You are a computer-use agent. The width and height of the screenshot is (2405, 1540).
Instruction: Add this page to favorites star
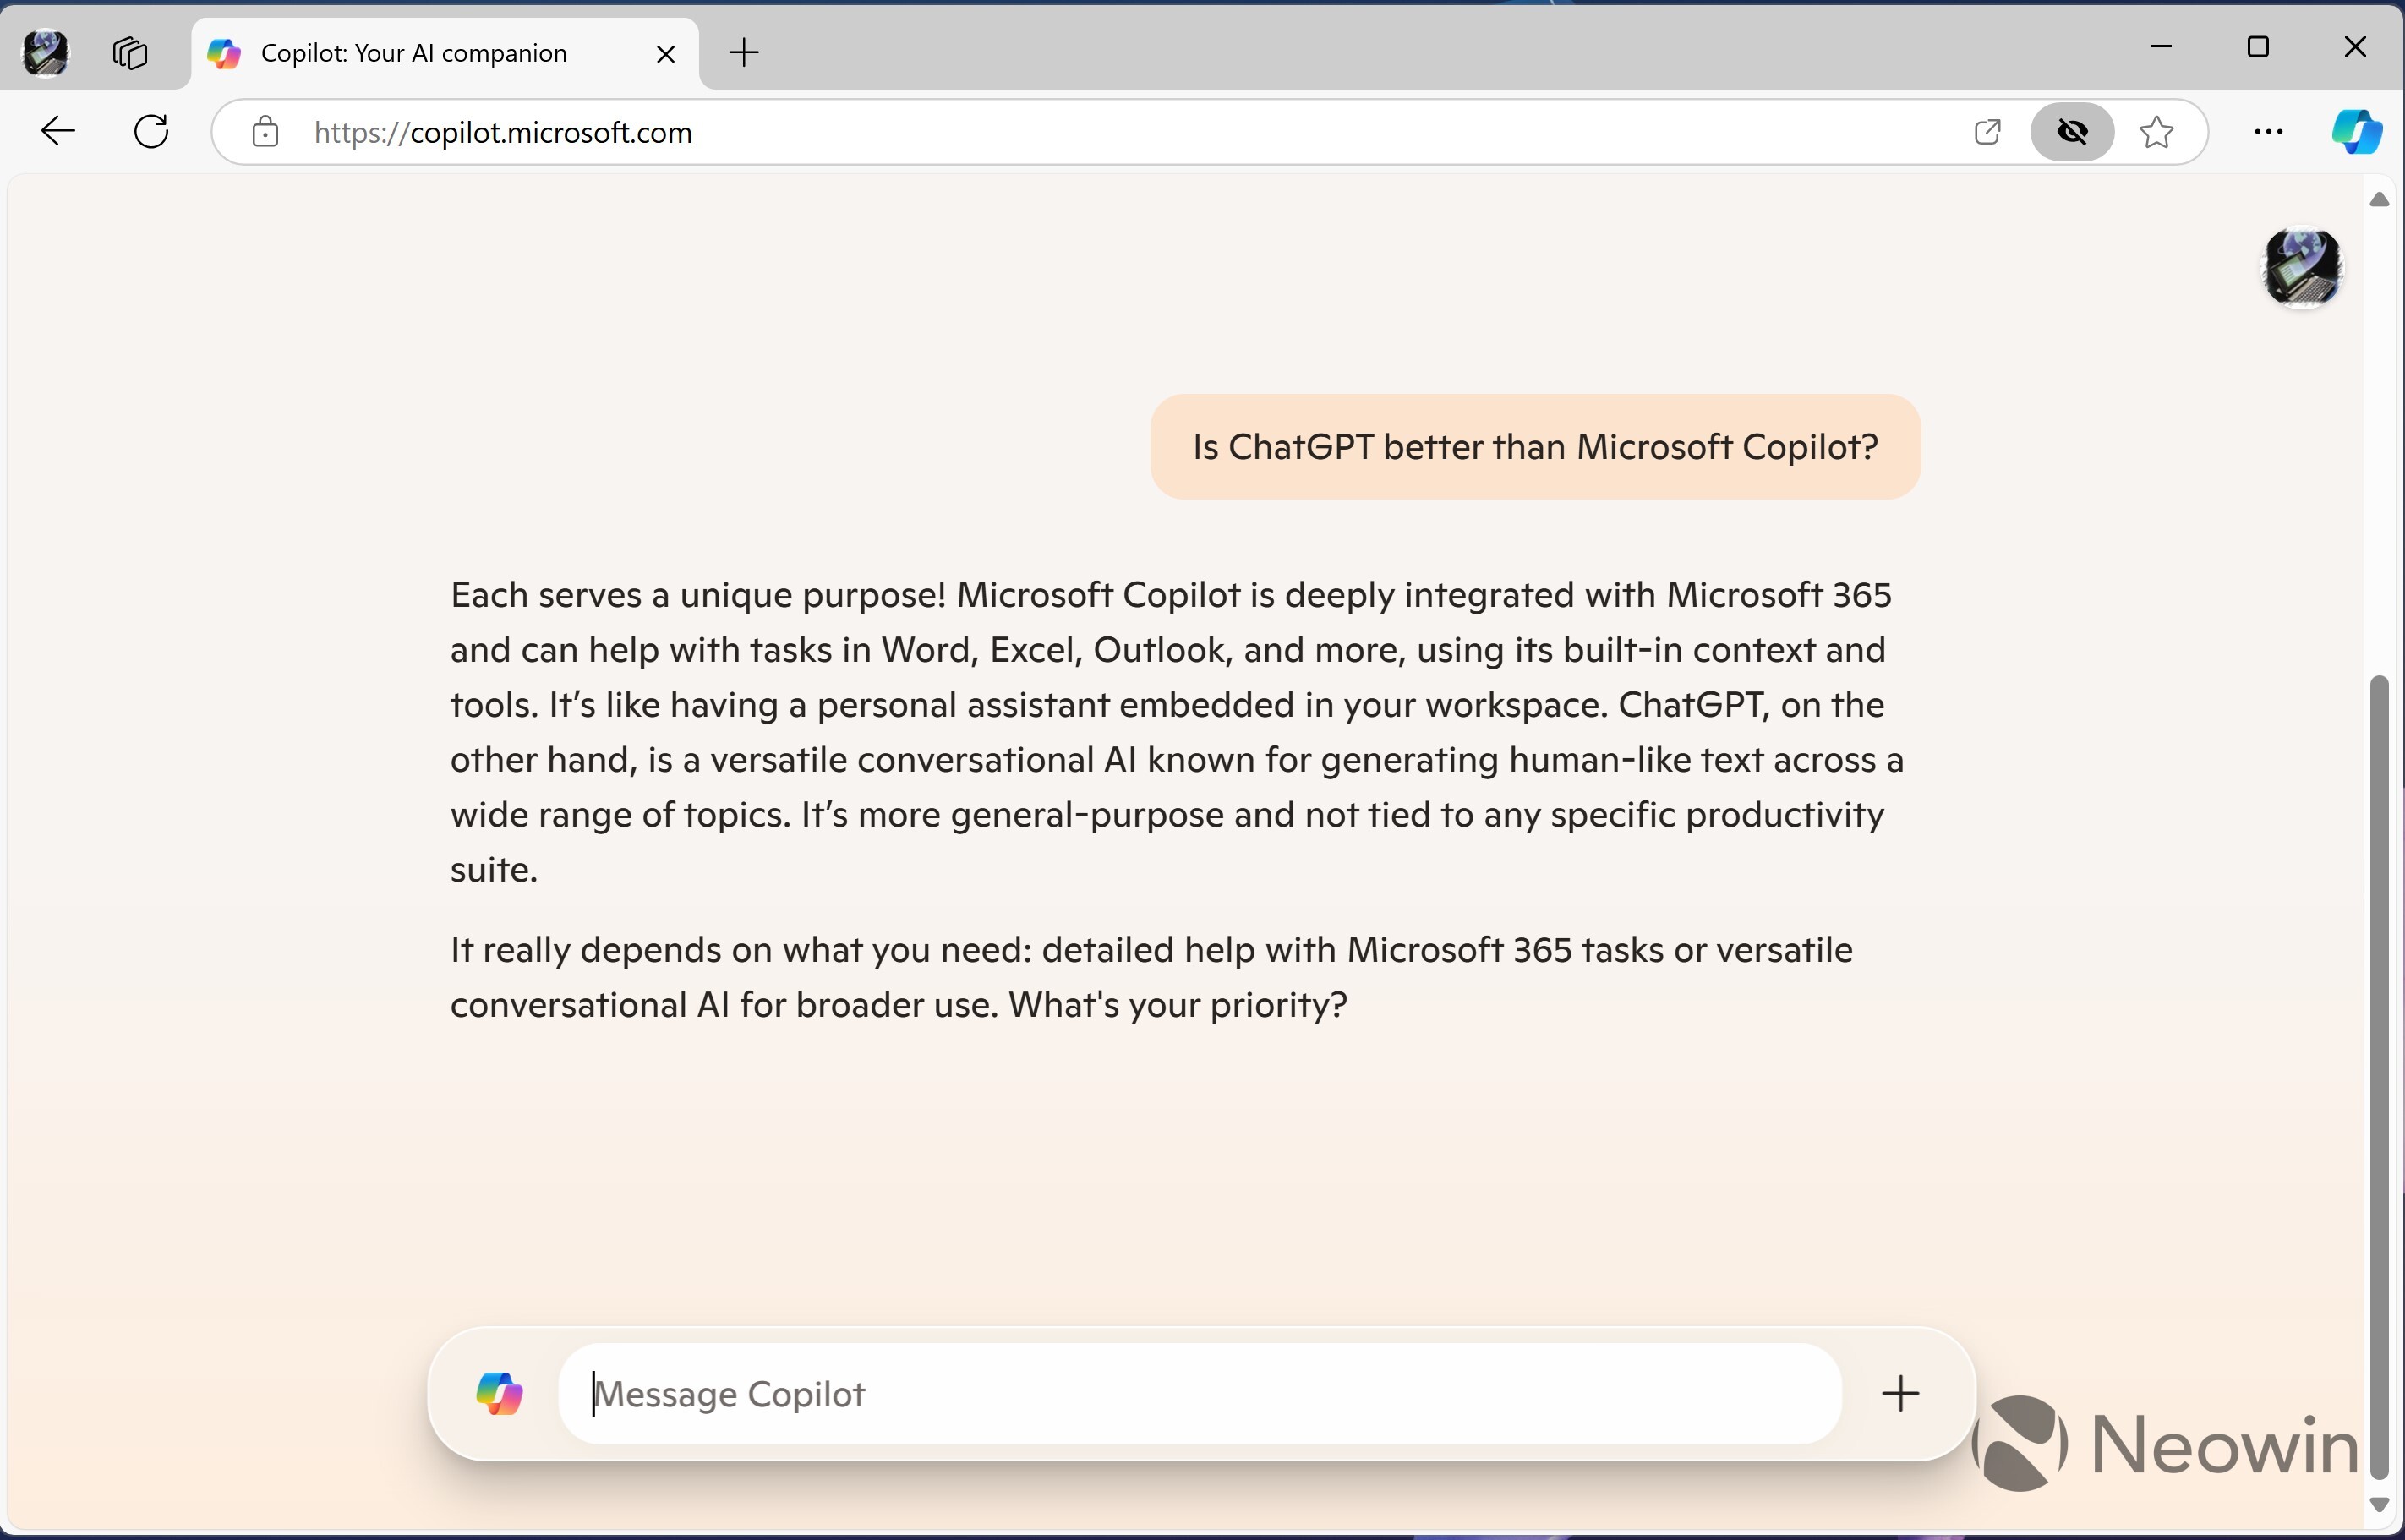[2157, 131]
